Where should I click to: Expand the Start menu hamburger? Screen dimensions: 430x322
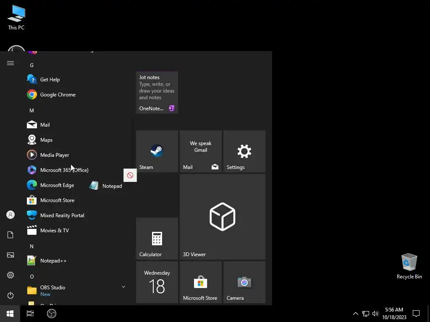10,63
